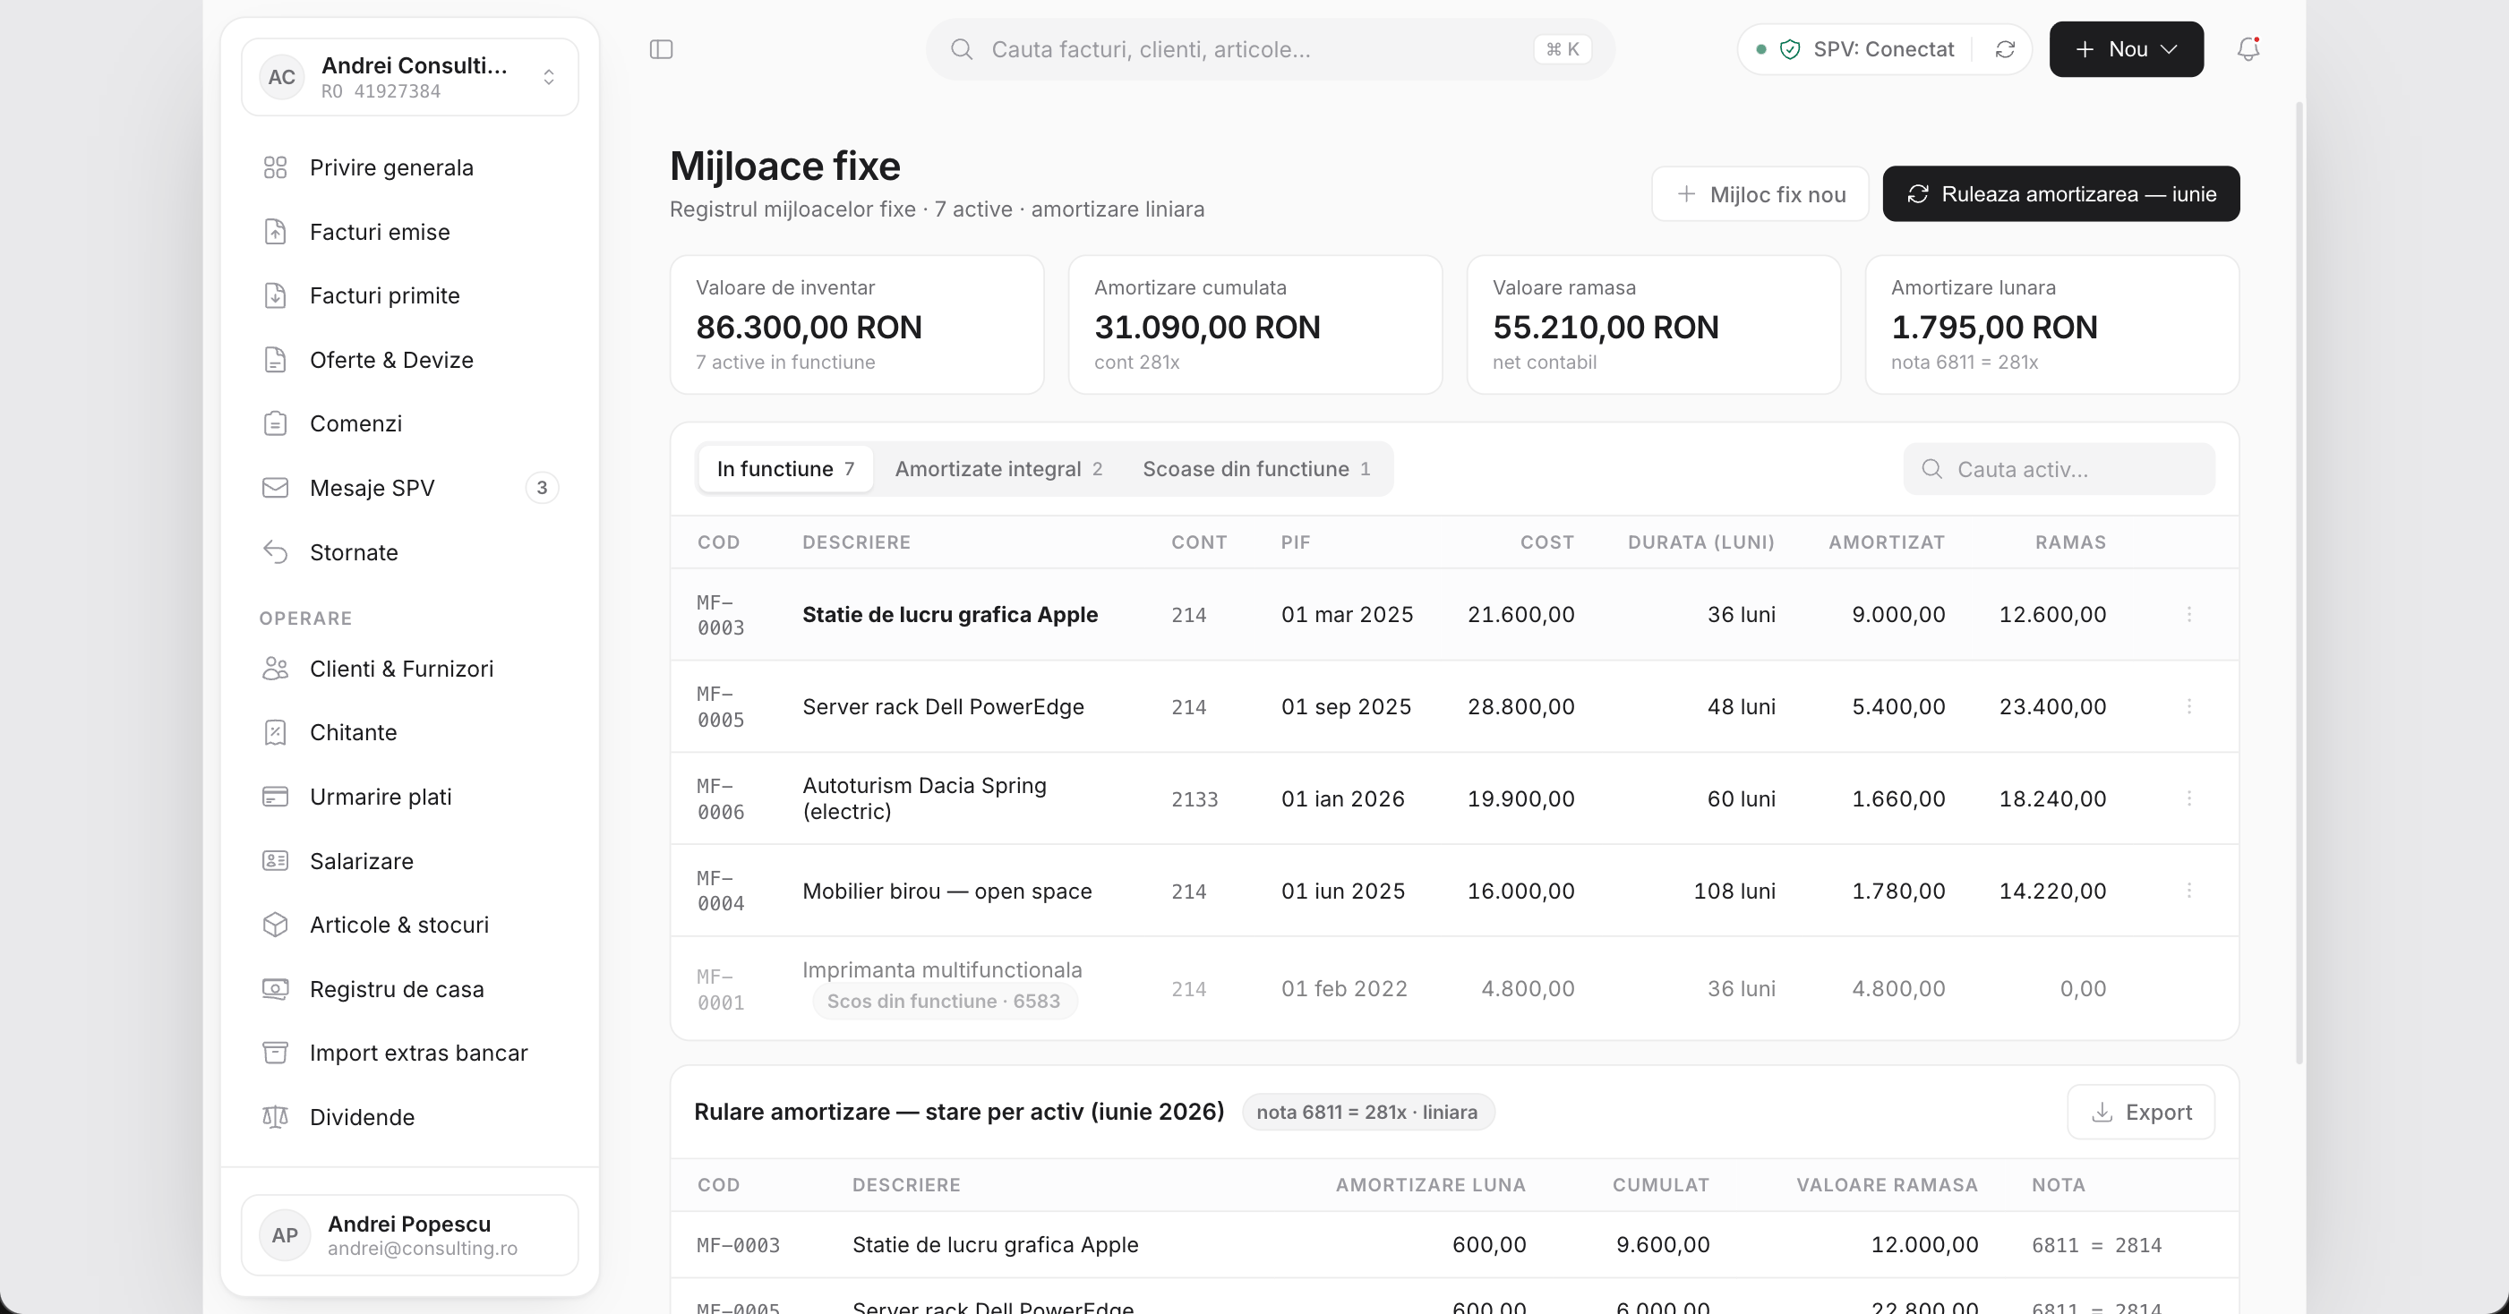Click the Stornate undo arrow icon

coord(276,552)
